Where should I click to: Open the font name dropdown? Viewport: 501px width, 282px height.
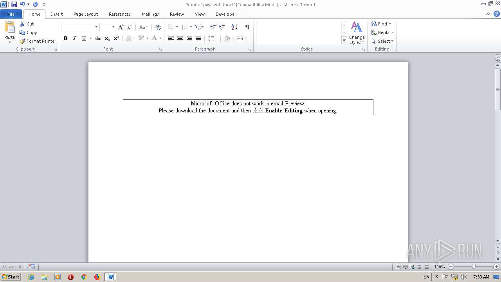pos(96,27)
